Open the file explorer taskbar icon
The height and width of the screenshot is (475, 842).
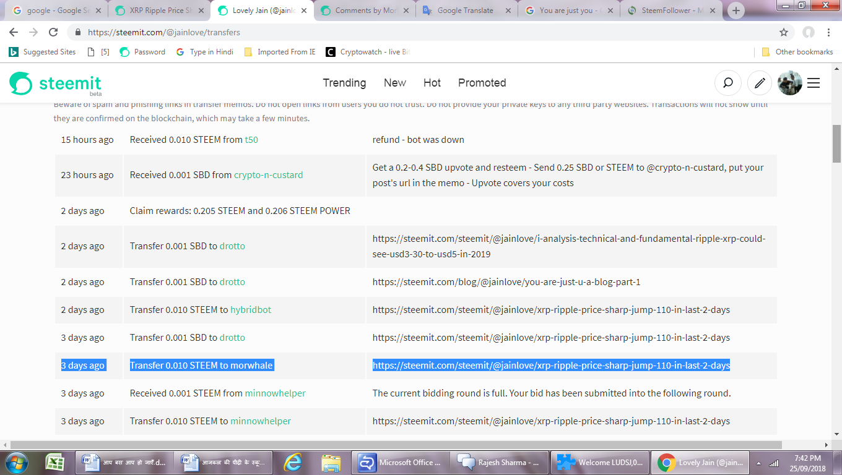(x=331, y=462)
